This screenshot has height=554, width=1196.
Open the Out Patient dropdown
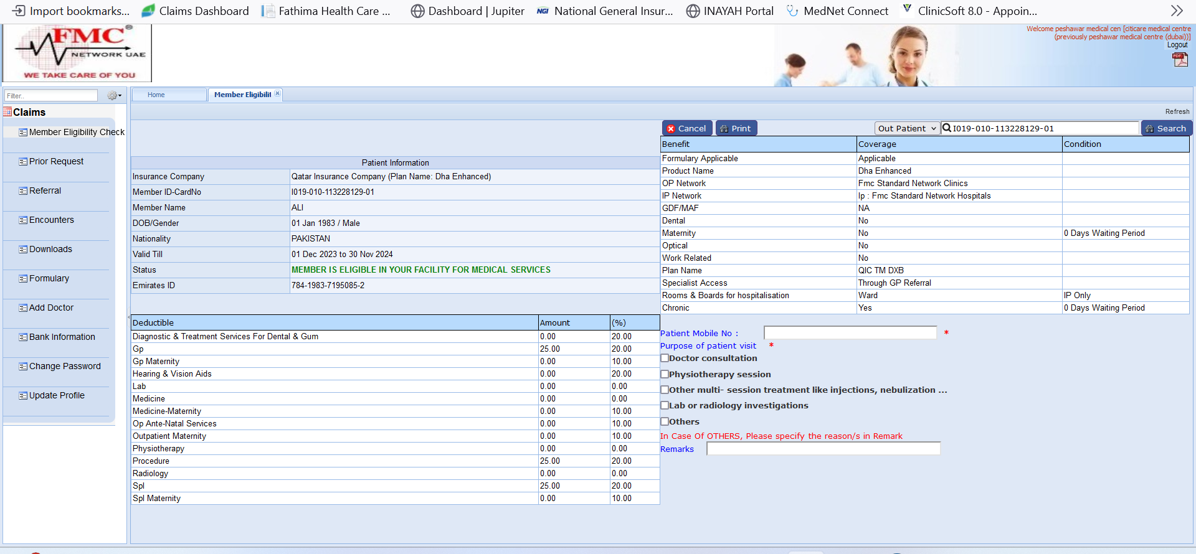click(x=906, y=128)
